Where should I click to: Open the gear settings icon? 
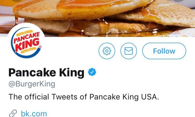pos(107,51)
